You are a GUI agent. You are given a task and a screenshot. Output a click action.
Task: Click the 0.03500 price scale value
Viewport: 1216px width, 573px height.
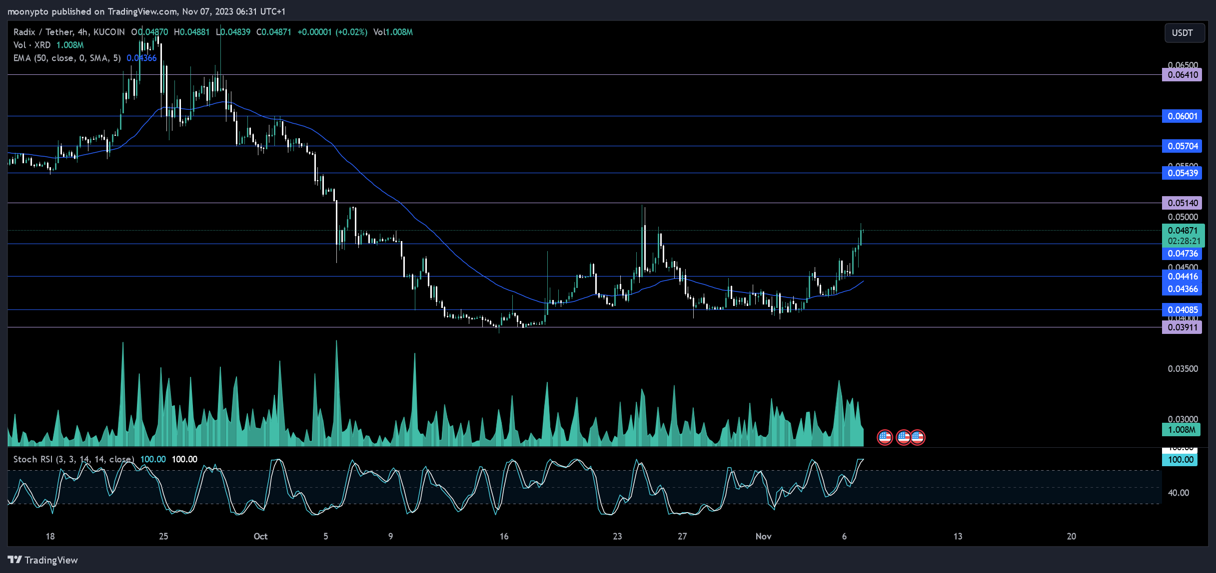tap(1183, 369)
